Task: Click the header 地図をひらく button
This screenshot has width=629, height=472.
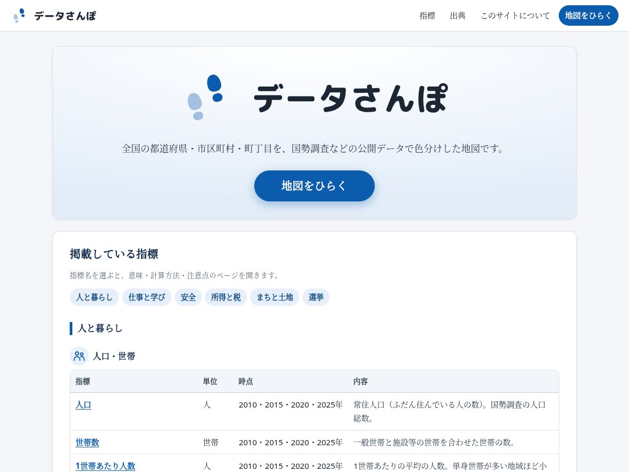Action: 589,16
